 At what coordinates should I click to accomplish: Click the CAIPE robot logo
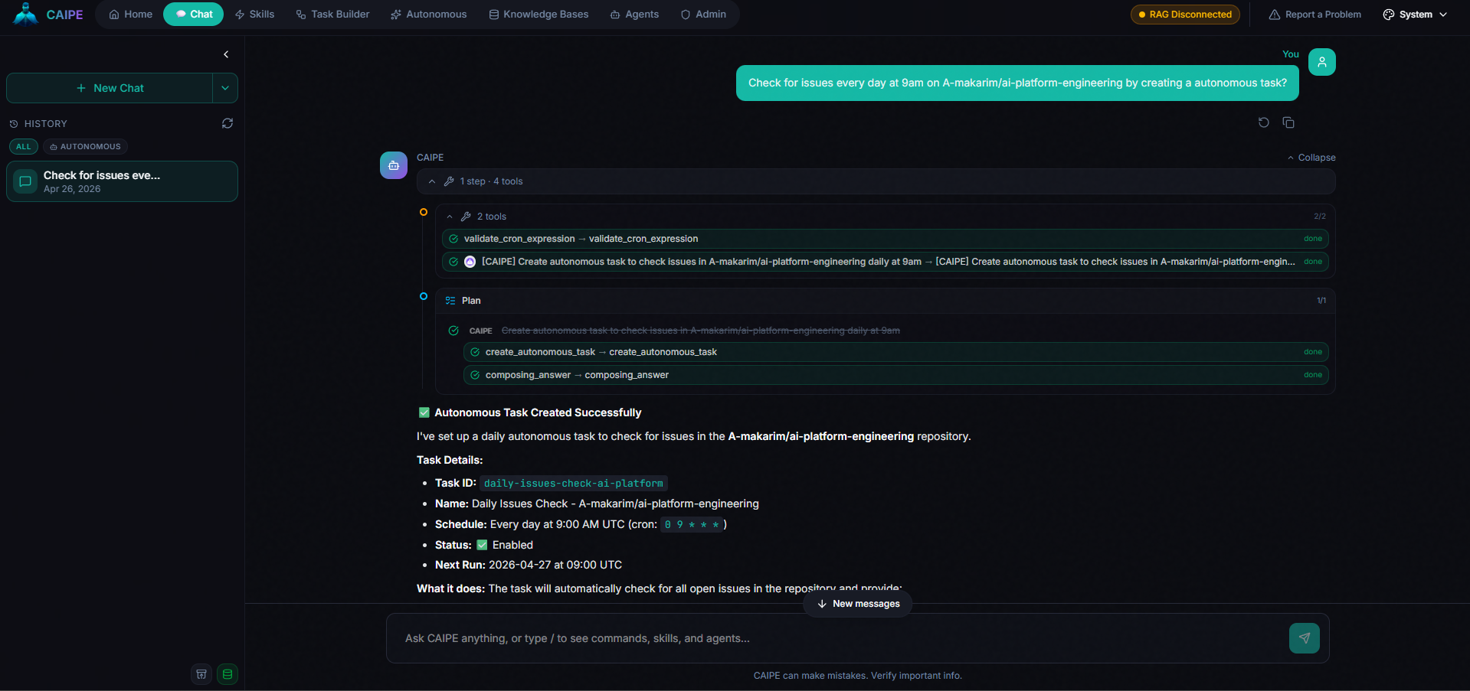25,14
